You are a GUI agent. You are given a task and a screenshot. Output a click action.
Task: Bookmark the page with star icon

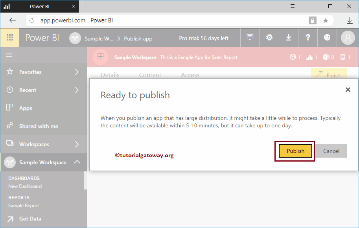326,20
